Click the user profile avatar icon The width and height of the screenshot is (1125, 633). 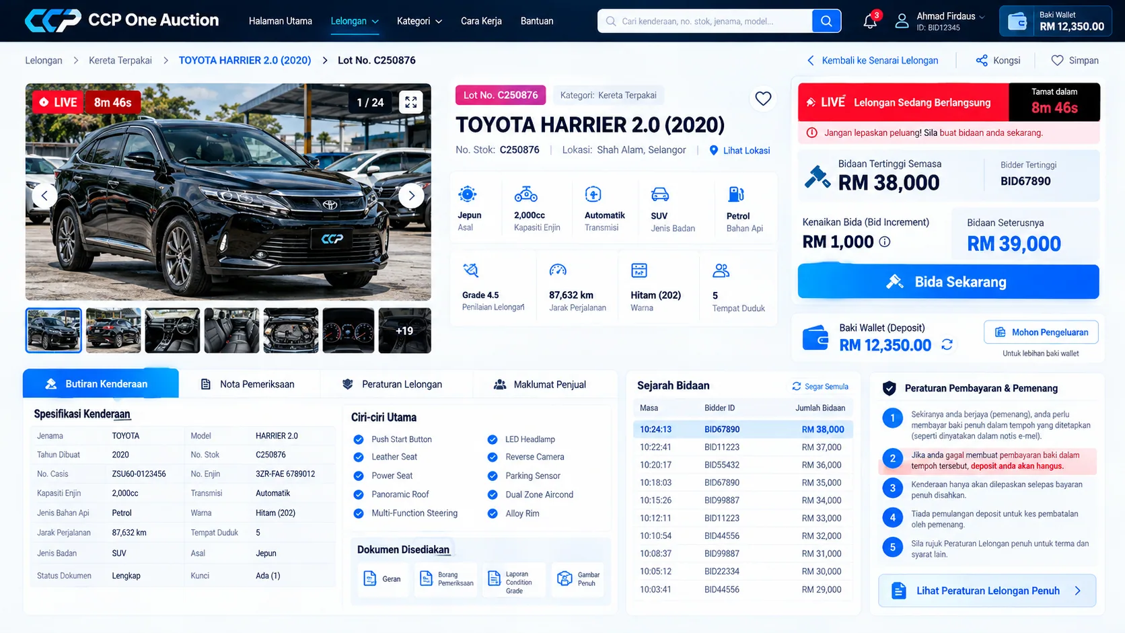(x=902, y=21)
